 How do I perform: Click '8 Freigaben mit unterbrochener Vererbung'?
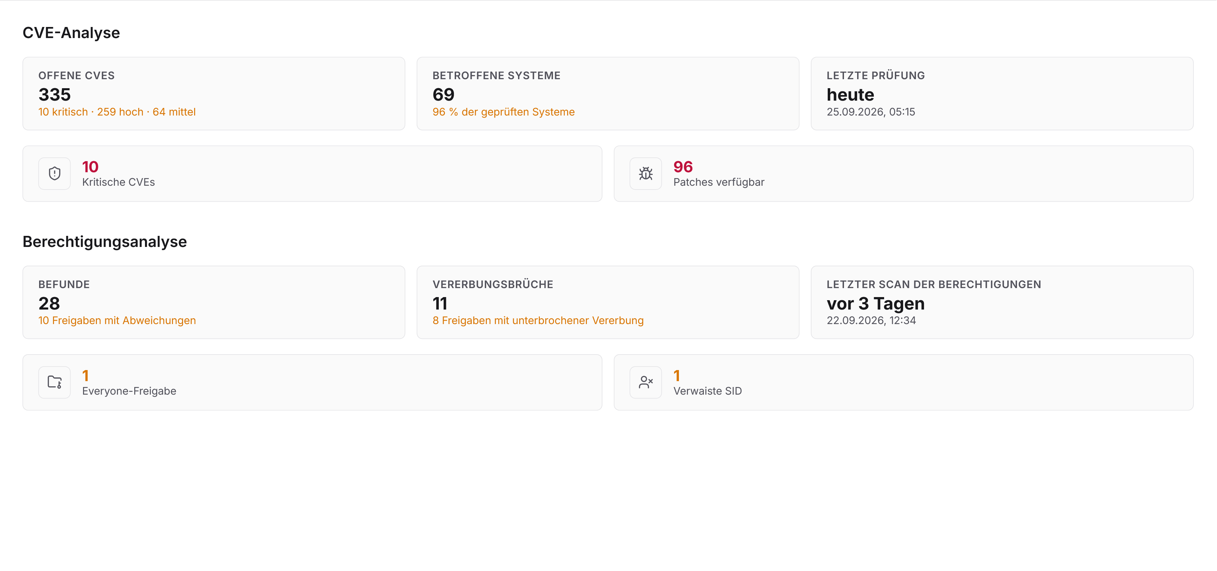pyautogui.click(x=538, y=321)
